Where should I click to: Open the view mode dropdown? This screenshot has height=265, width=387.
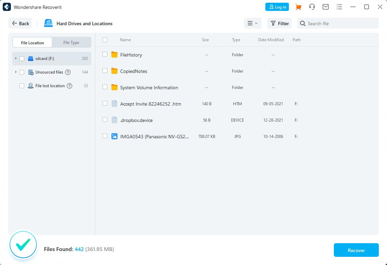[252, 23]
